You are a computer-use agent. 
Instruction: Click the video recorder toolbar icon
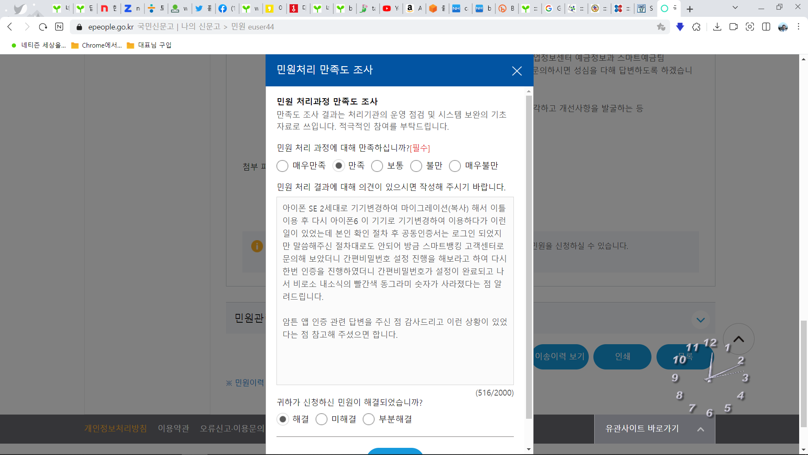734,27
